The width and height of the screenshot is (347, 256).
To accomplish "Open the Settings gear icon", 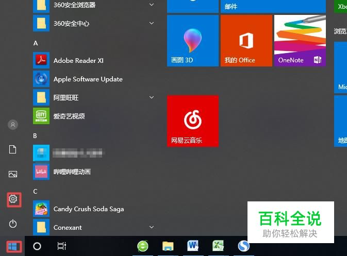I will pos(13,199).
